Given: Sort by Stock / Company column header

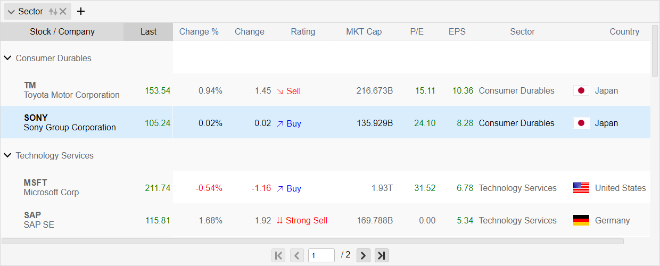Looking at the screenshot, I should click(x=62, y=31).
